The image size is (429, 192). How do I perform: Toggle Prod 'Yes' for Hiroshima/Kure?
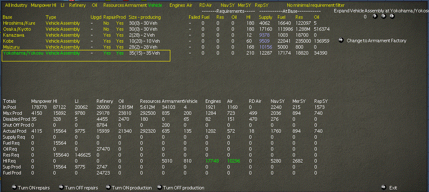click(x=120, y=23)
